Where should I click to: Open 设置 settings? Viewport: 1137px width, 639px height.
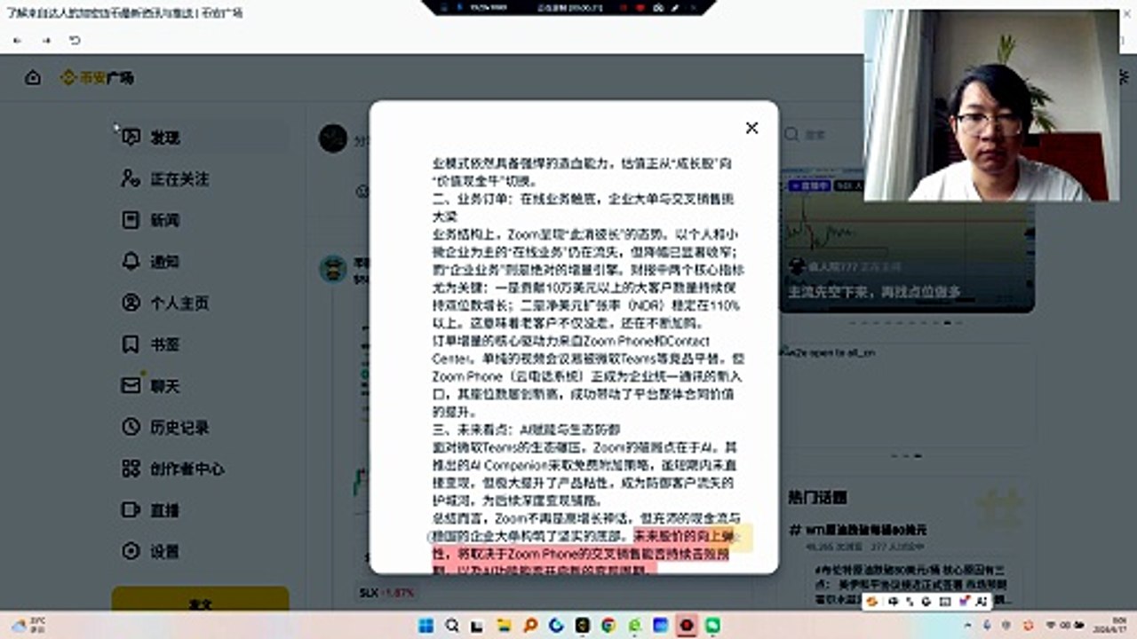(x=200, y=551)
